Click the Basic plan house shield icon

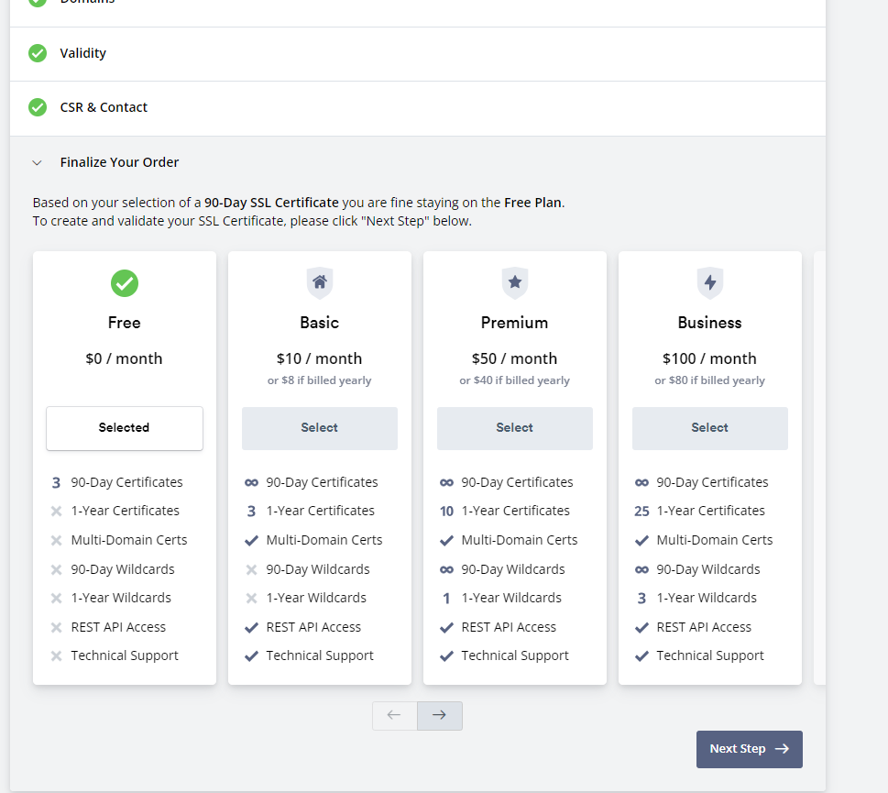tap(320, 282)
